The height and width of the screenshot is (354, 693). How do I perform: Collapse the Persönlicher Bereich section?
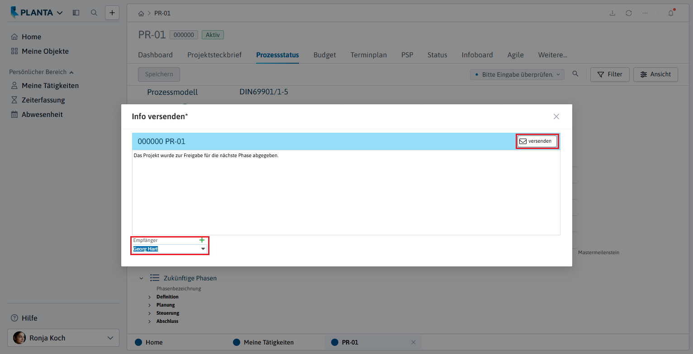coord(41,72)
